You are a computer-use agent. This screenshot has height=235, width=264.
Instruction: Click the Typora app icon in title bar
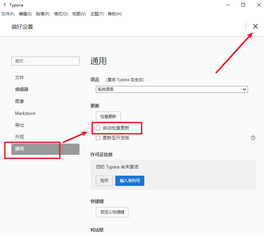click(4, 5)
